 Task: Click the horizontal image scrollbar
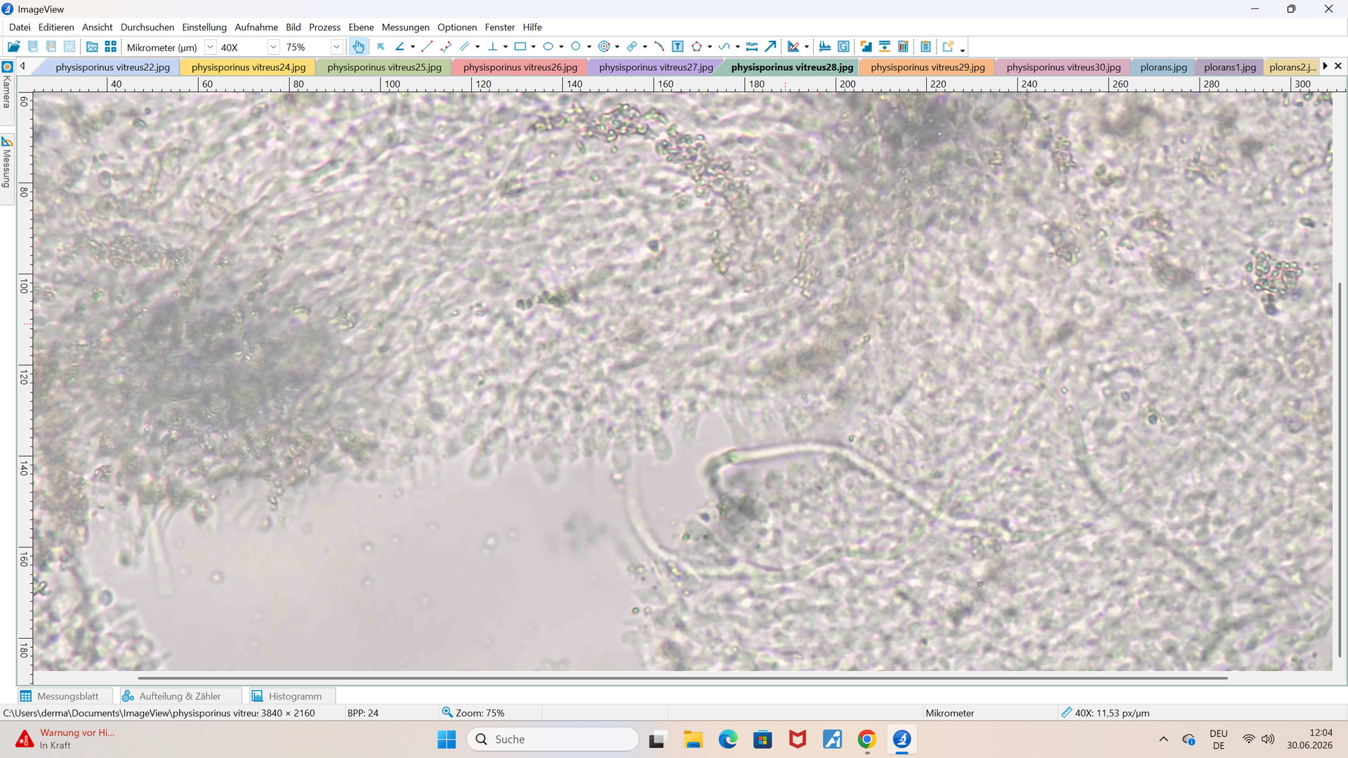pos(682,678)
